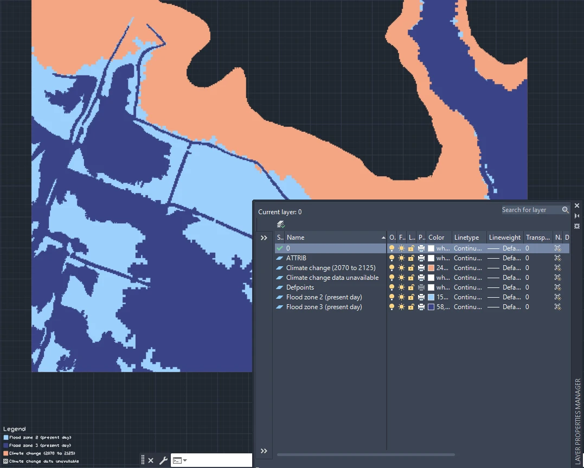
Task: Open lineweight Default for Flood zone 3
Action: (505, 307)
